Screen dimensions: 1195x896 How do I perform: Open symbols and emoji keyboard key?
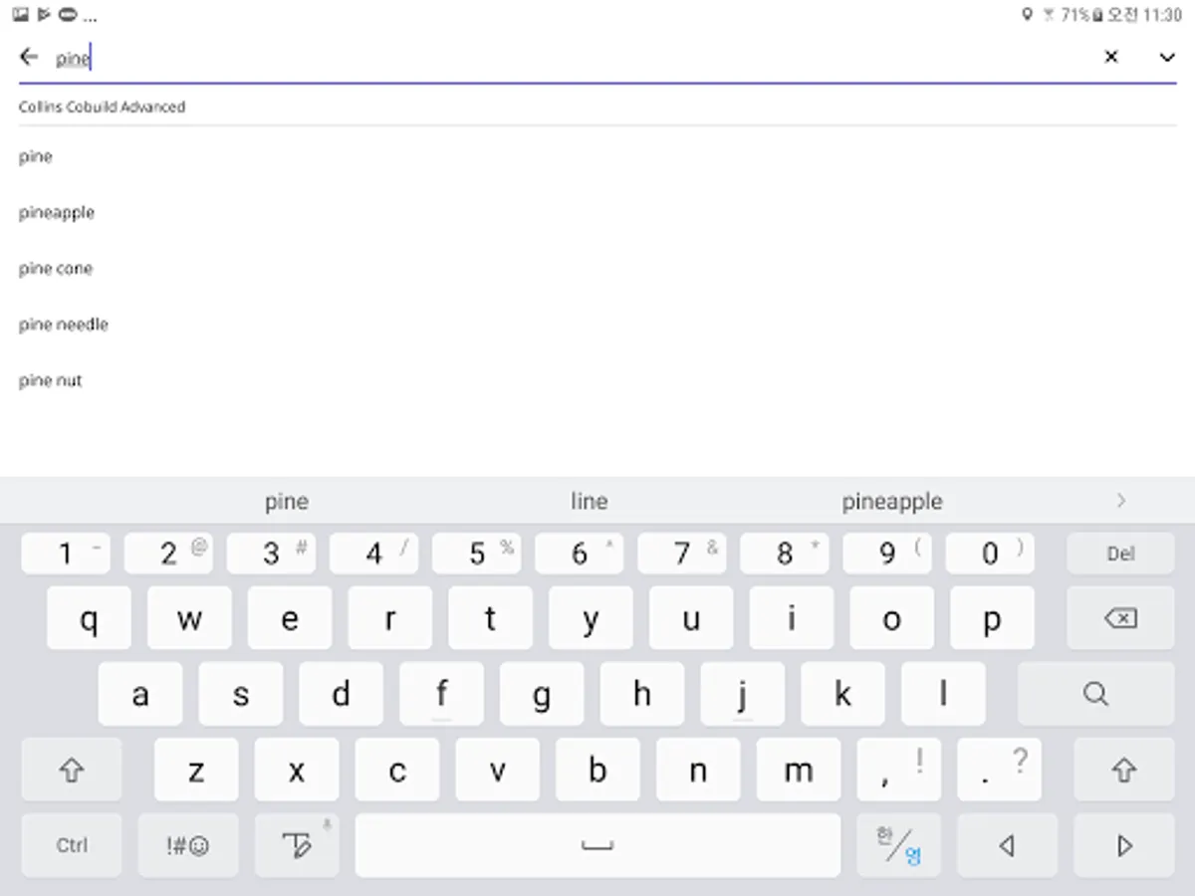[188, 845]
